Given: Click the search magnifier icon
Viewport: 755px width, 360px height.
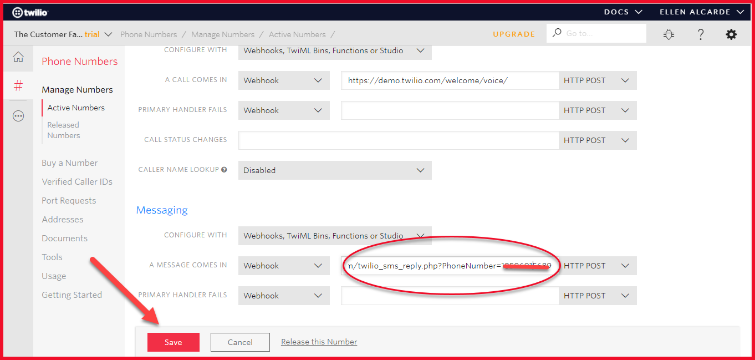Looking at the screenshot, I should (557, 33).
